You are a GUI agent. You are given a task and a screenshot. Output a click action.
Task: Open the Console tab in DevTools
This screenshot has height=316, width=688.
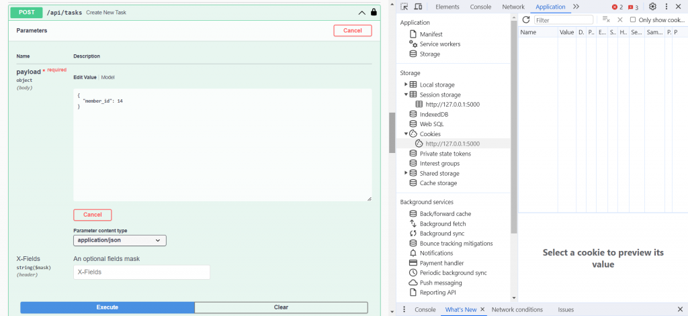pos(480,7)
